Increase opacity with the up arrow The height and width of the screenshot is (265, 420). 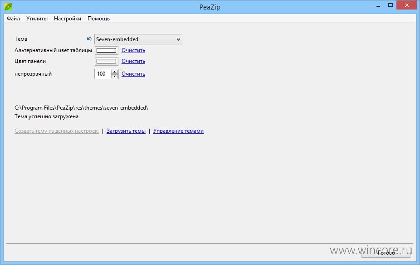coord(115,72)
